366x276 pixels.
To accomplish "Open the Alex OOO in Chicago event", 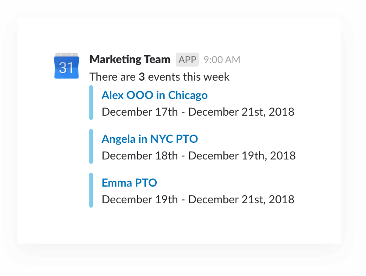I will [155, 95].
